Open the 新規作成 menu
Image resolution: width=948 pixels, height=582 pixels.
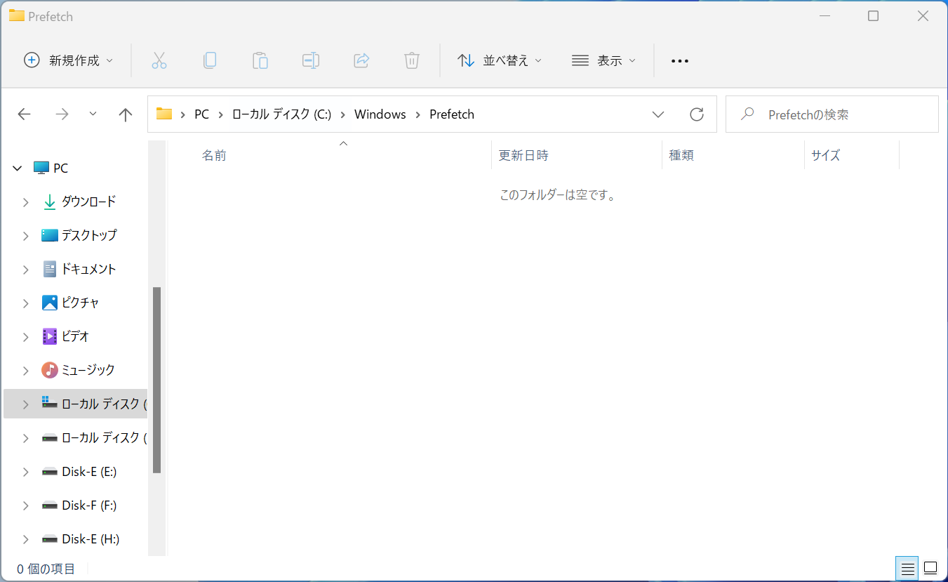[68, 60]
